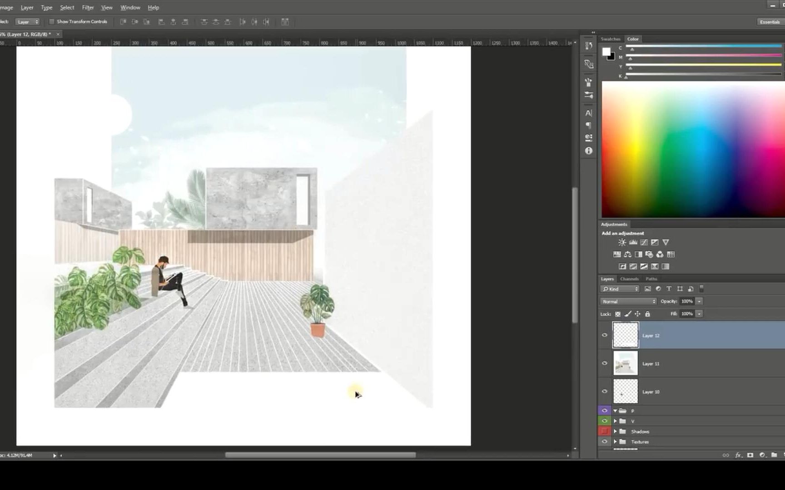Viewport: 785px width, 490px height.
Task: Open the Info panel icon
Action: click(x=589, y=151)
